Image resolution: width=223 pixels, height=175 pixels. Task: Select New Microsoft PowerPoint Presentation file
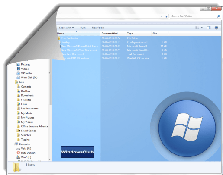pos(80,46)
